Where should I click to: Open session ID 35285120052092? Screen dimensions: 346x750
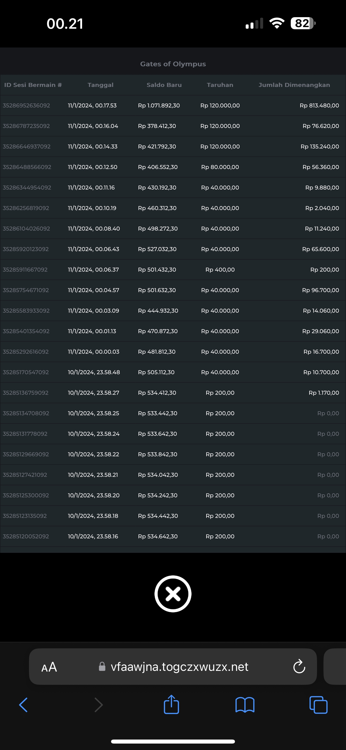point(26,536)
